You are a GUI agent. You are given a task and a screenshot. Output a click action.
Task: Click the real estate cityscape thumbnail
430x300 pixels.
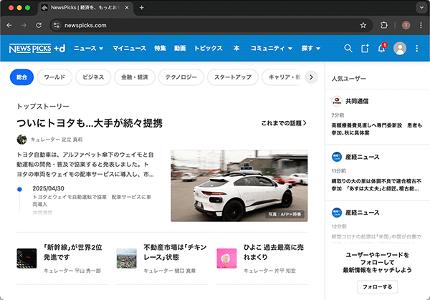[x=126, y=258]
